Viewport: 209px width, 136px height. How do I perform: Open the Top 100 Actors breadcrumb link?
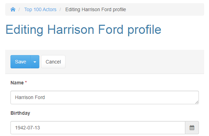point(40,9)
